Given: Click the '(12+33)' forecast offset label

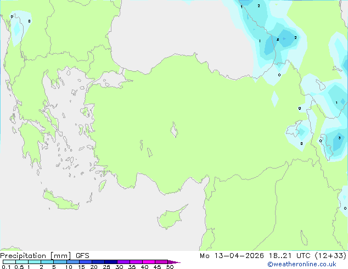Looking at the screenshot, I should click(x=330, y=256).
